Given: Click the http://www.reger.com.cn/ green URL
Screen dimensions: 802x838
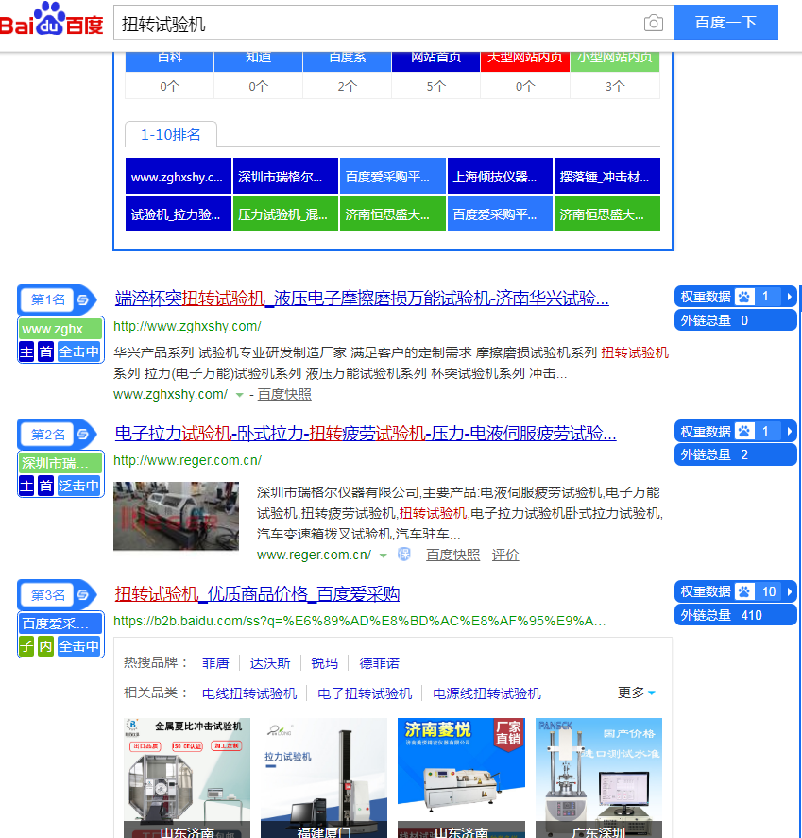Looking at the screenshot, I should tap(187, 460).
